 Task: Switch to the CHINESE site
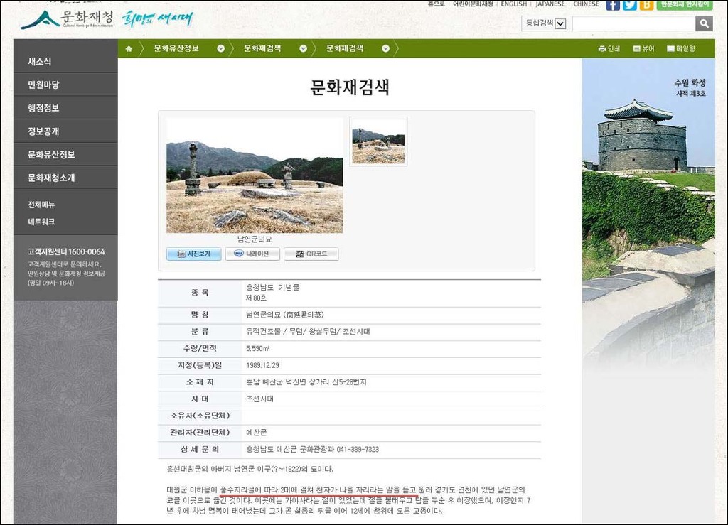coord(586,4)
